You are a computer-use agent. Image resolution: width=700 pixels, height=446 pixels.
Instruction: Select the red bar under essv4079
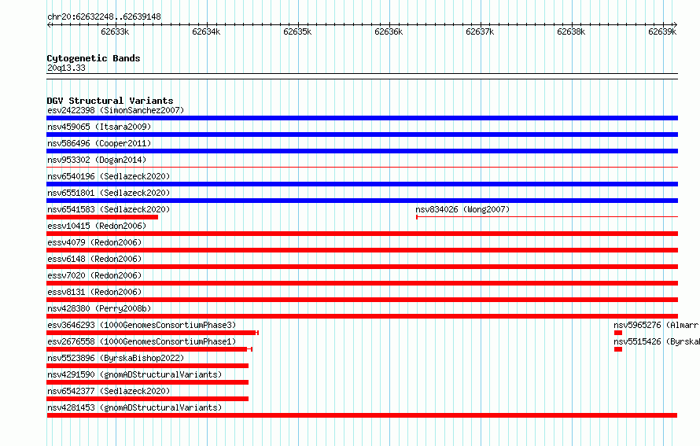click(362, 250)
